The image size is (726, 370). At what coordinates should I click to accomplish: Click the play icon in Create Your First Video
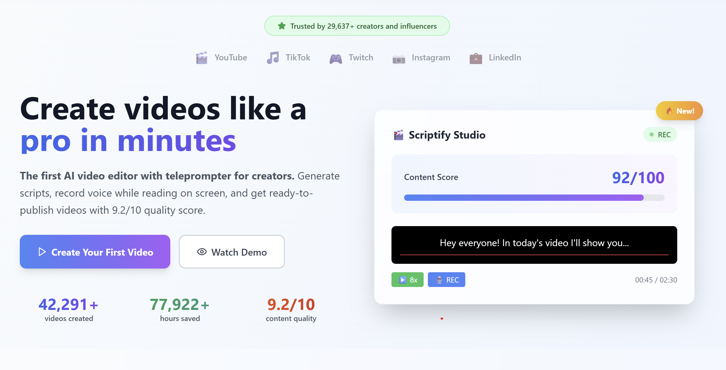pyautogui.click(x=42, y=252)
